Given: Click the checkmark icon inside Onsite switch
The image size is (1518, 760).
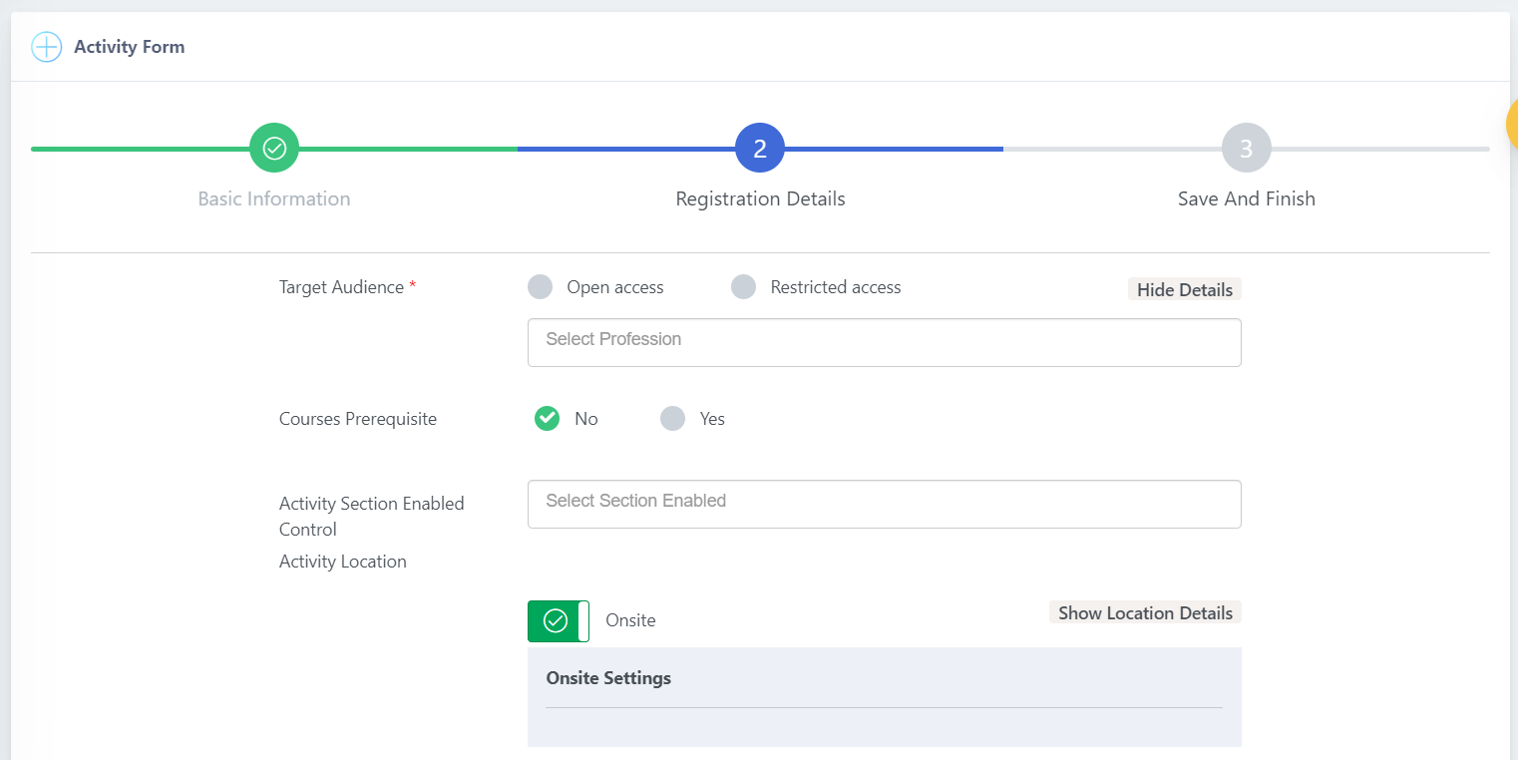Looking at the screenshot, I should click(x=556, y=620).
